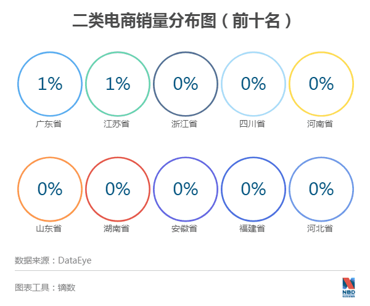The width and height of the screenshot is (370, 306).
Task: Click the 广东省 label
Action: pyautogui.click(x=49, y=124)
